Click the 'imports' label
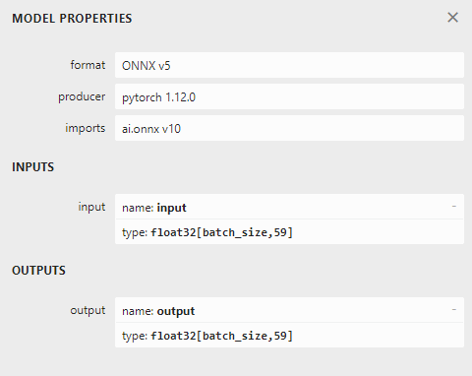Image resolution: width=472 pixels, height=376 pixels. [x=86, y=128]
